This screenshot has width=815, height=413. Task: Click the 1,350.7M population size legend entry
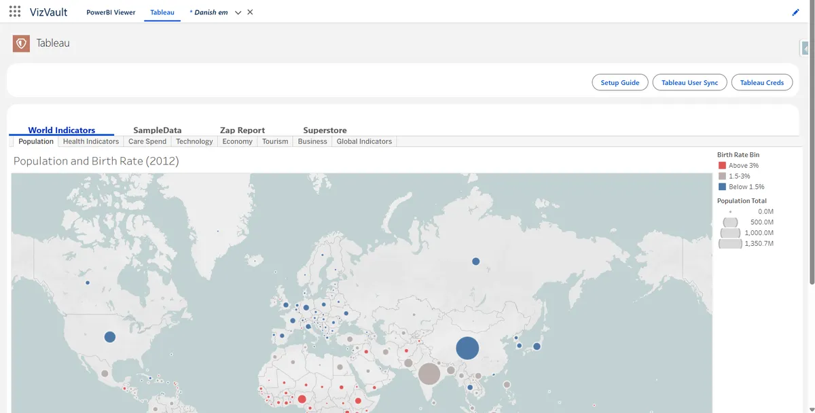(x=745, y=243)
